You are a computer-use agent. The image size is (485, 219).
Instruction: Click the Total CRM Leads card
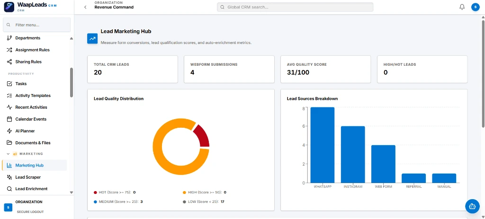pos(133,69)
